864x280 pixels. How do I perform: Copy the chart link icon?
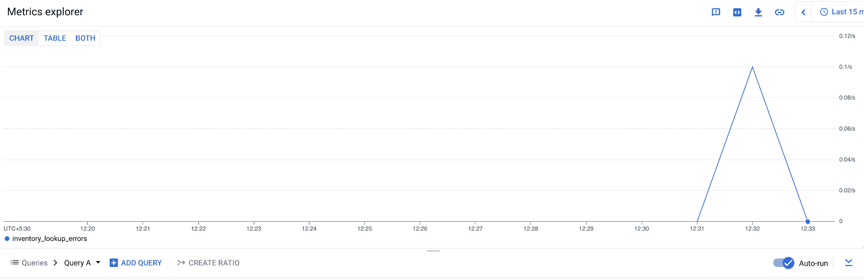pyautogui.click(x=780, y=12)
